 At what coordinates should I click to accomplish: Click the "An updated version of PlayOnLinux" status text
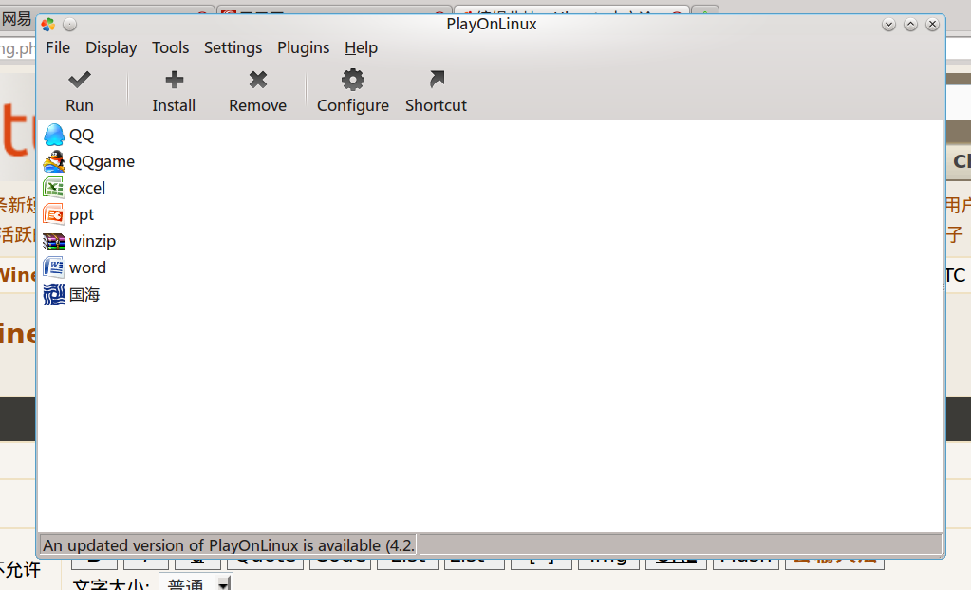[x=229, y=545]
